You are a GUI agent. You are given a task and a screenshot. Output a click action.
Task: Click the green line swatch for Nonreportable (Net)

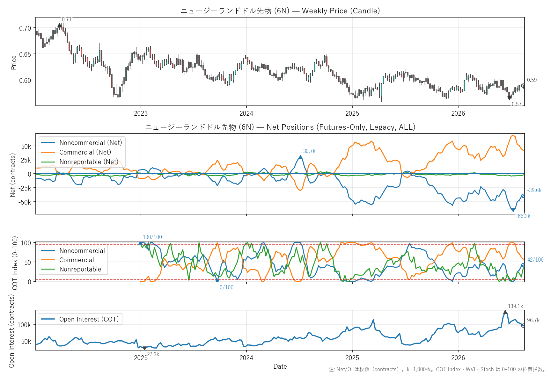click(x=48, y=162)
